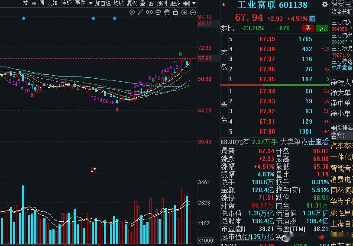
Task: Open 复权 adjustment menu
Action: coord(132,3)
